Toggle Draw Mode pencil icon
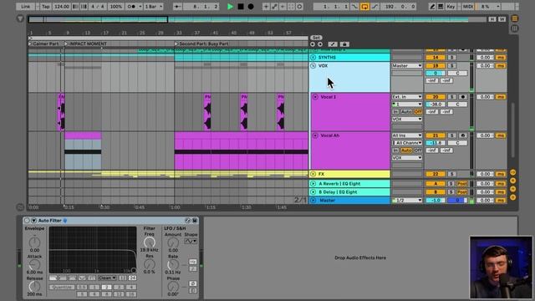The width and height of the screenshot is (535, 301). (432, 7)
